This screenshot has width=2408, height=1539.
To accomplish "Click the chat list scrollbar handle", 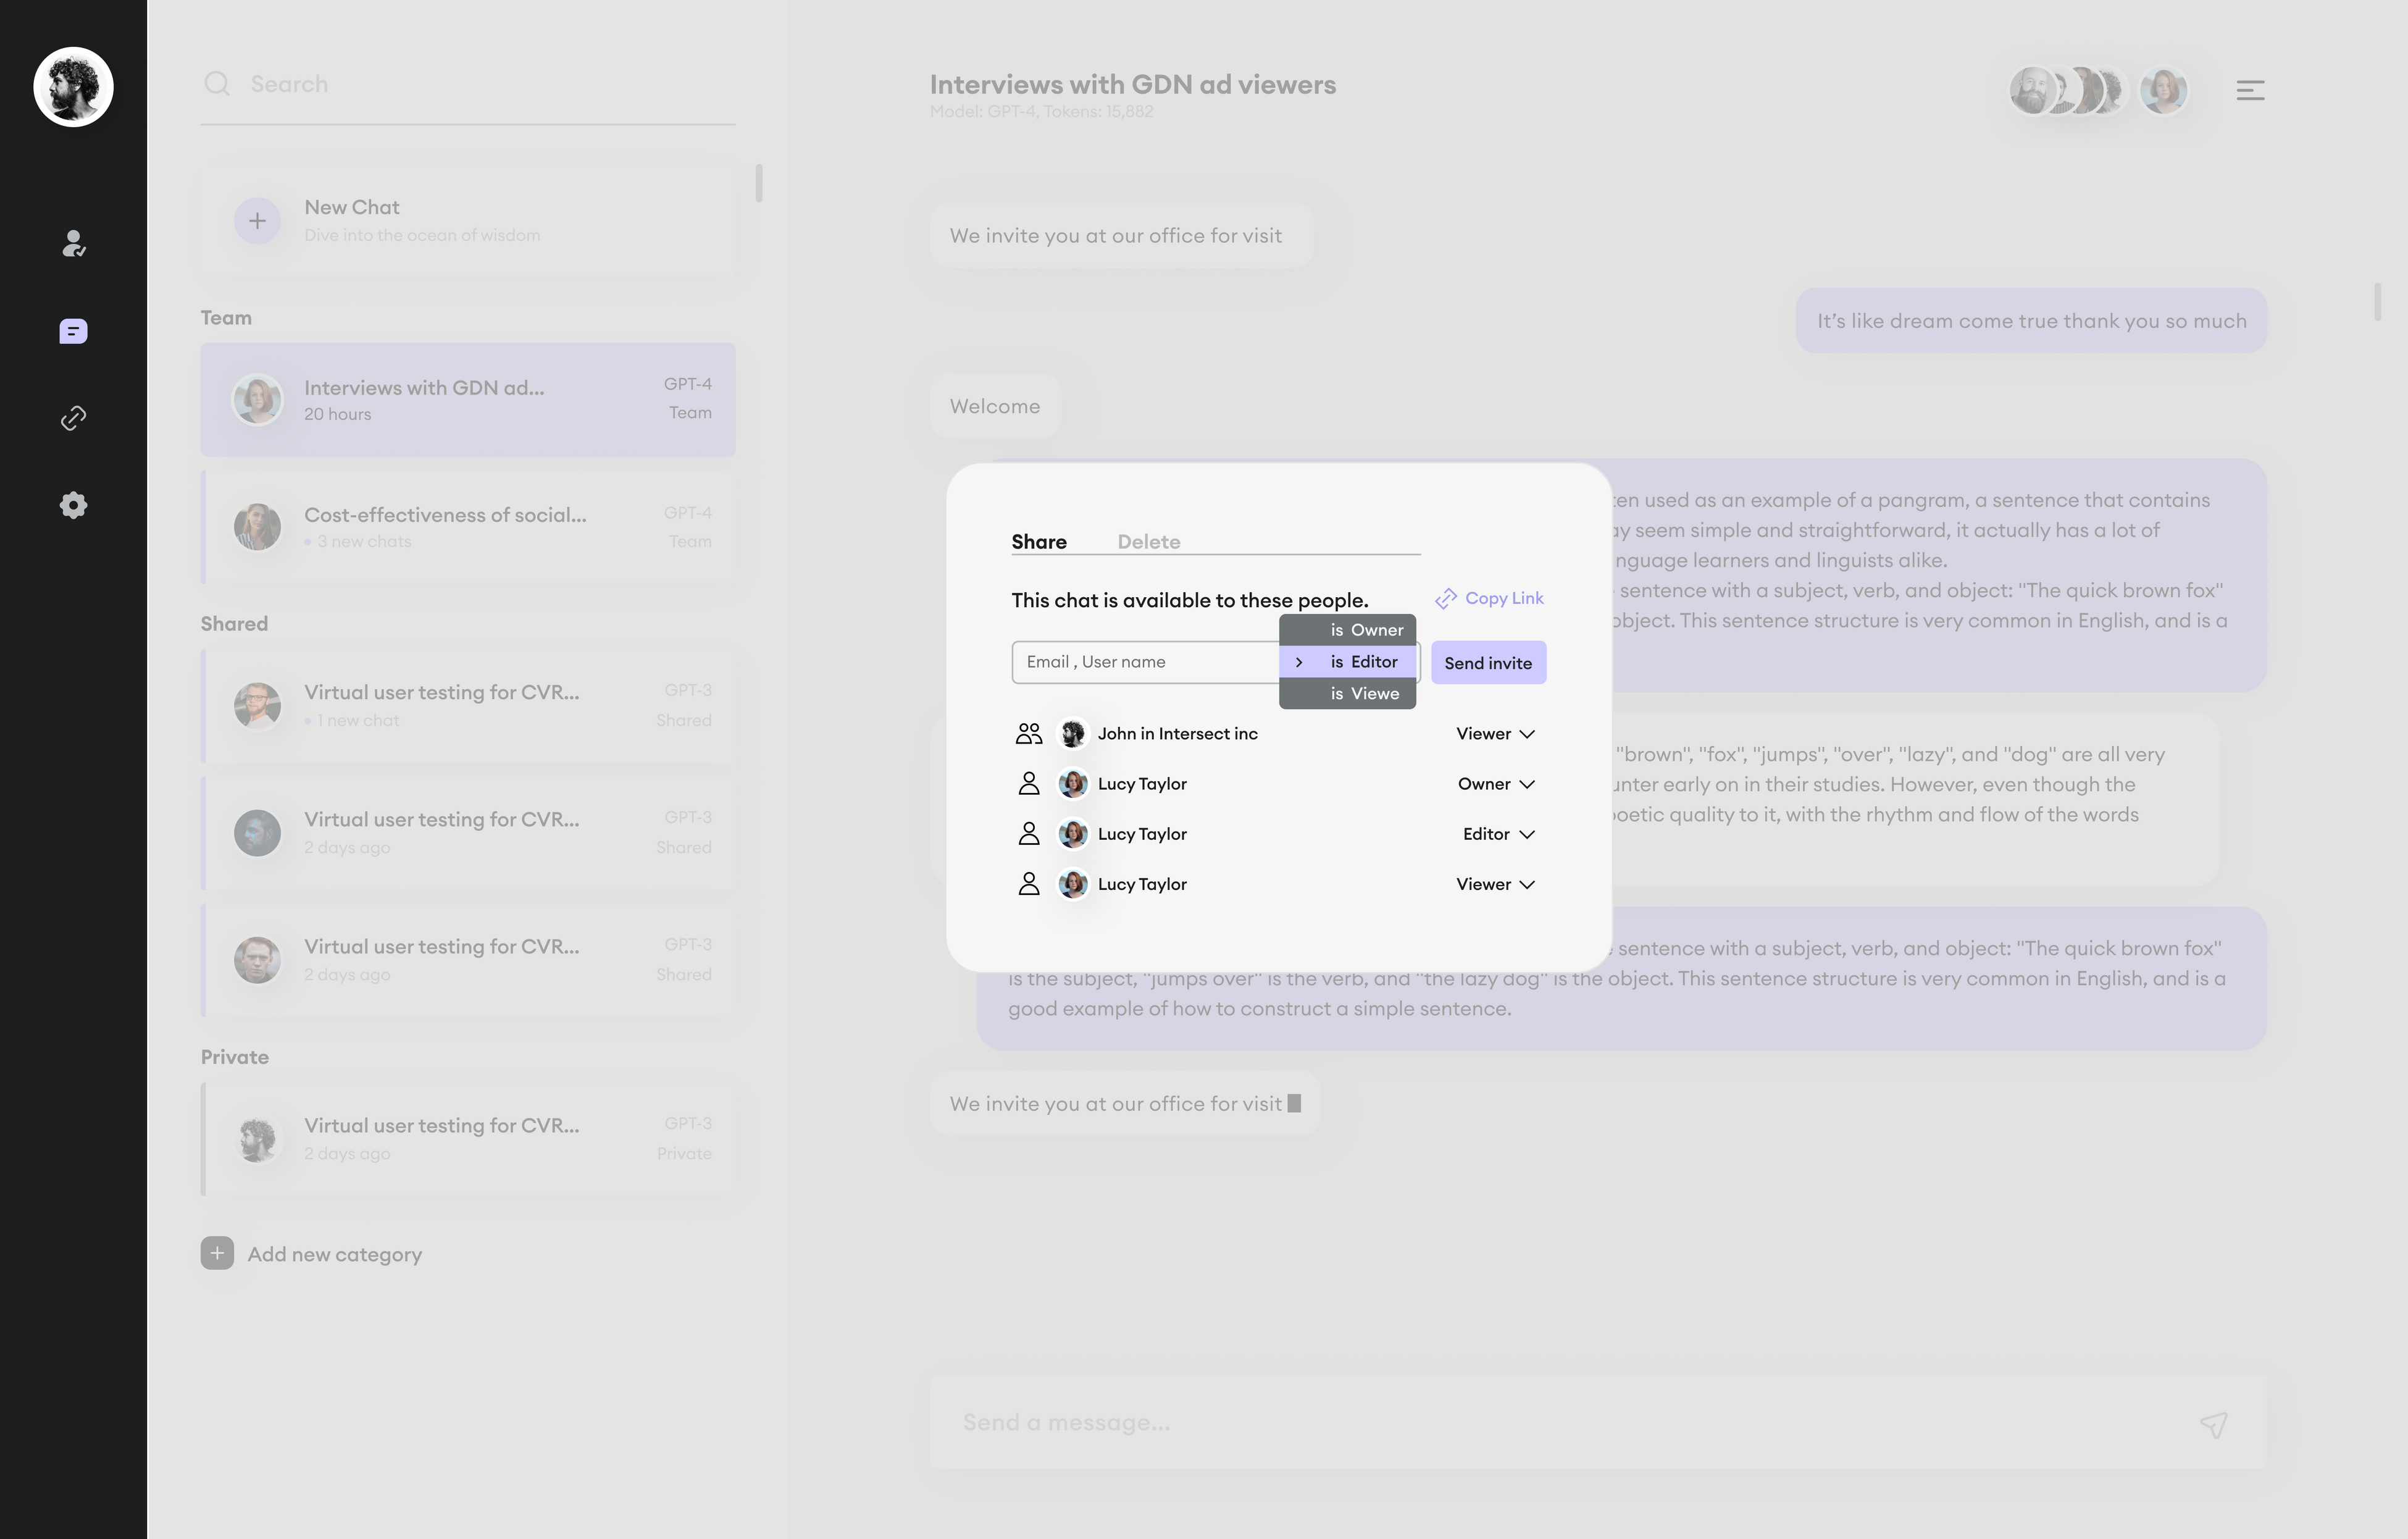I will (759, 184).
